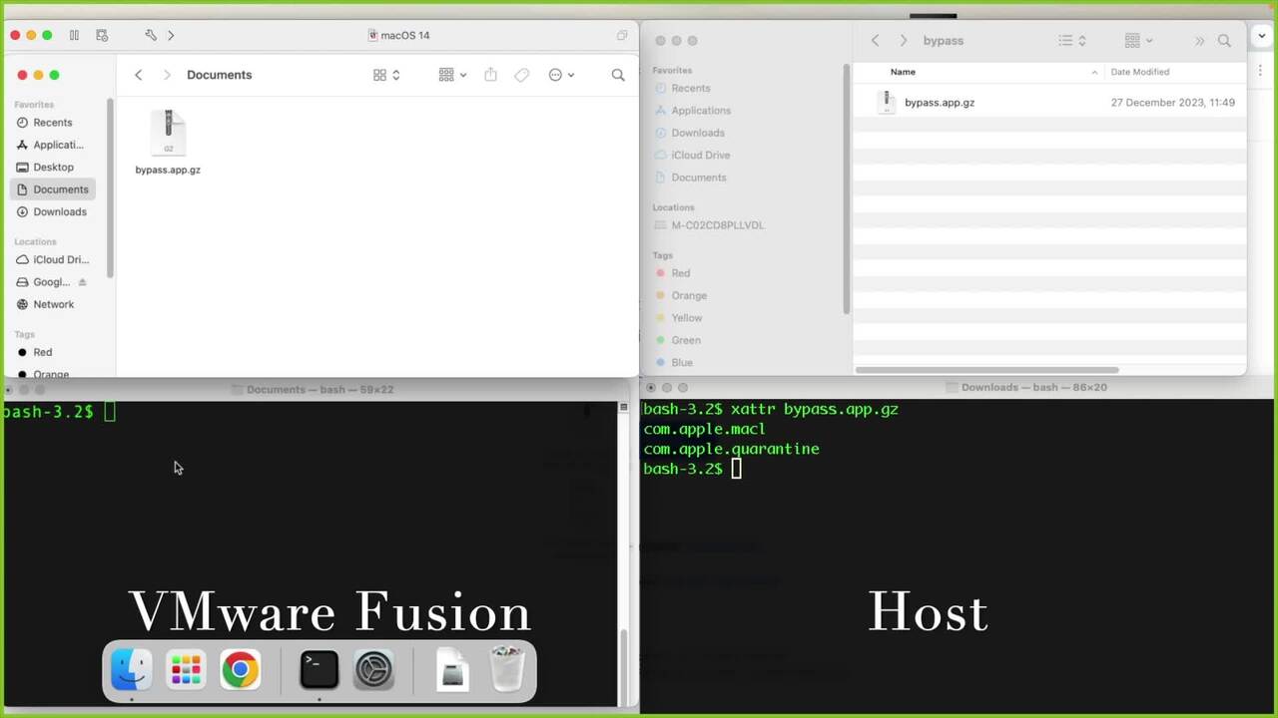Image resolution: width=1278 pixels, height=718 pixels.
Task: Launch Terminal from the Dock
Action: point(319,669)
